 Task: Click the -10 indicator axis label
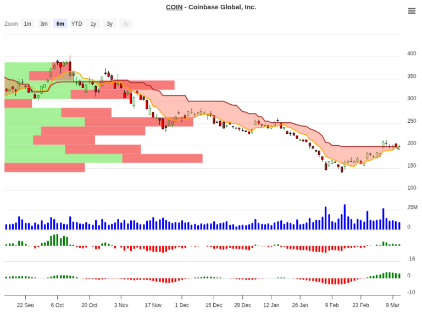411,292
